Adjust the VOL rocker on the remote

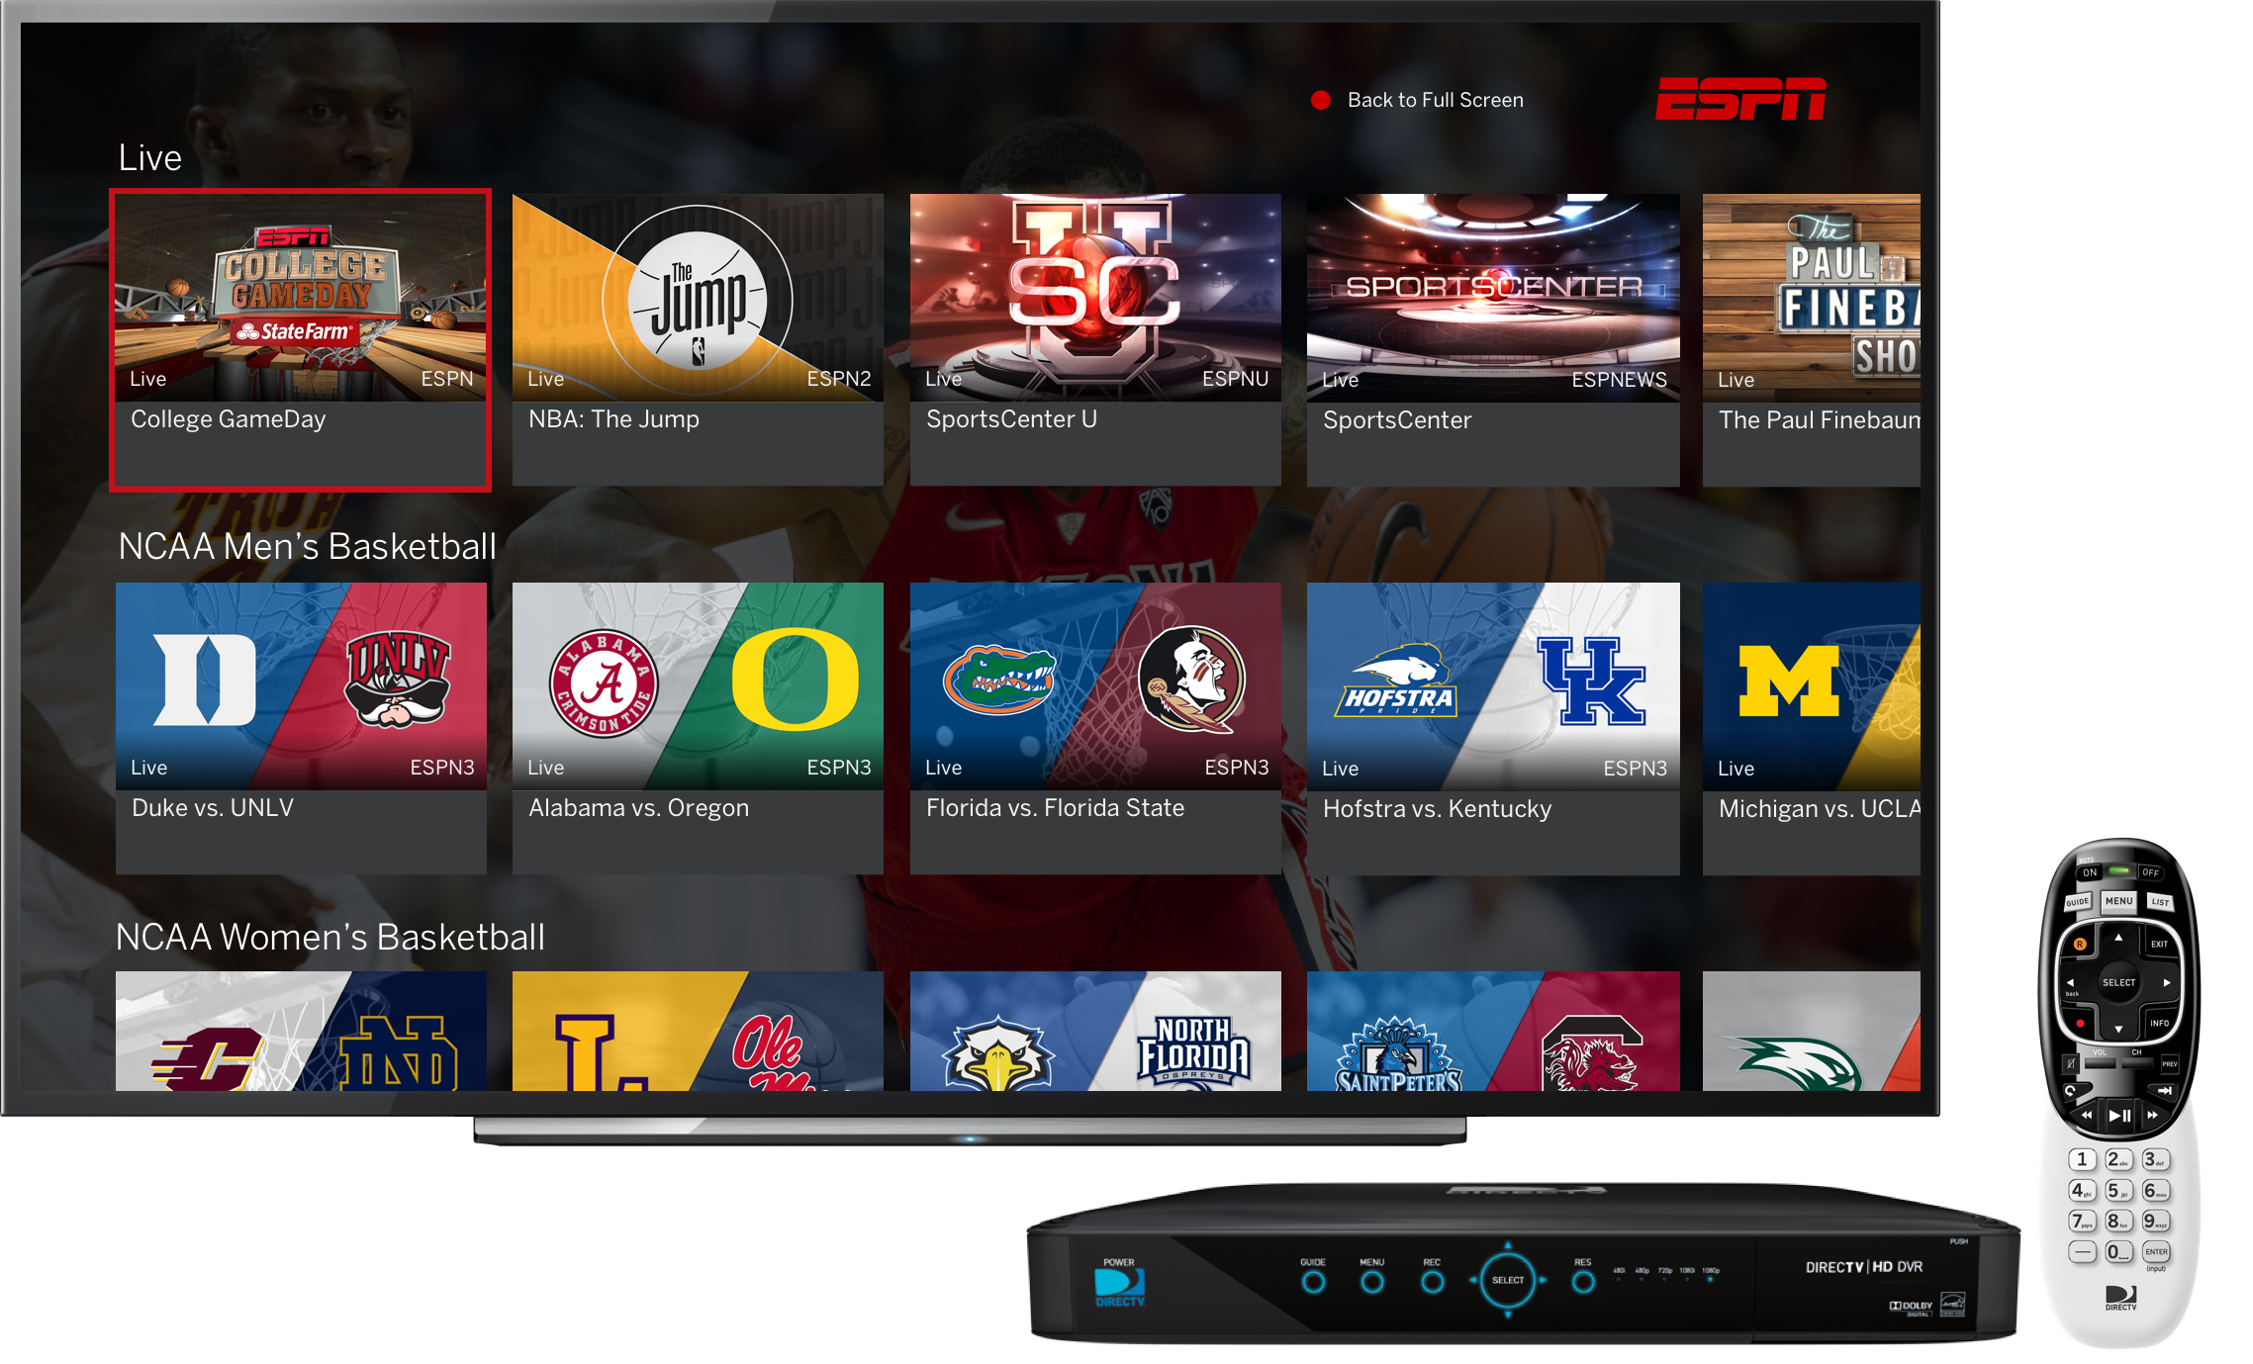(x=2102, y=1063)
